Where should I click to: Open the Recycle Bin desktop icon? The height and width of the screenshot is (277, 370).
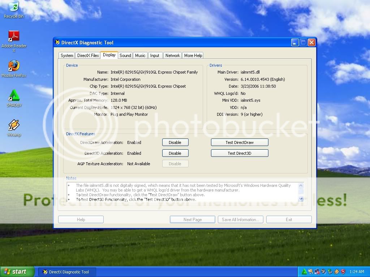pyautogui.click(x=14, y=9)
